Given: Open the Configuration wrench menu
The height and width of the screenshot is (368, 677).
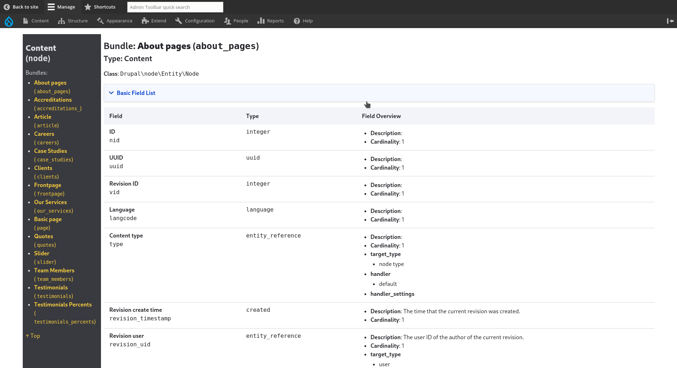Looking at the screenshot, I should [195, 21].
